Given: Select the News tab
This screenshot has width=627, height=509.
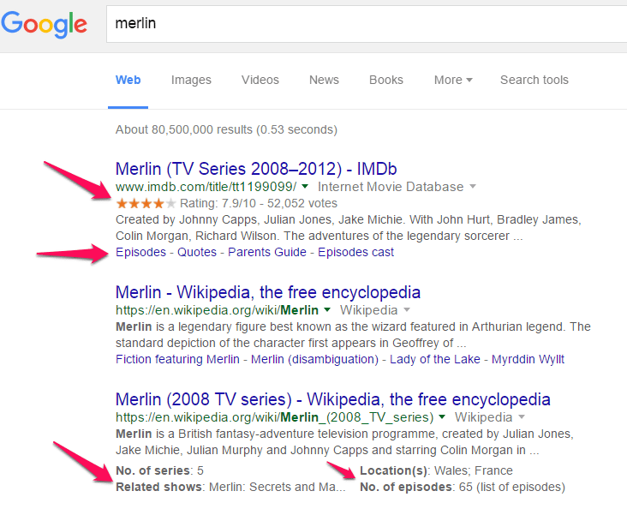Looking at the screenshot, I should 324,80.
